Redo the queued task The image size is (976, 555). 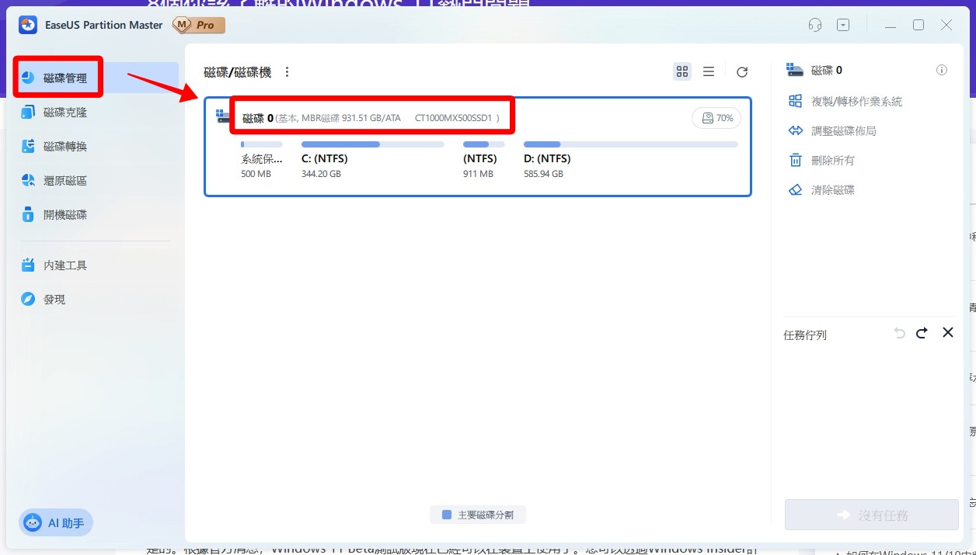[922, 333]
